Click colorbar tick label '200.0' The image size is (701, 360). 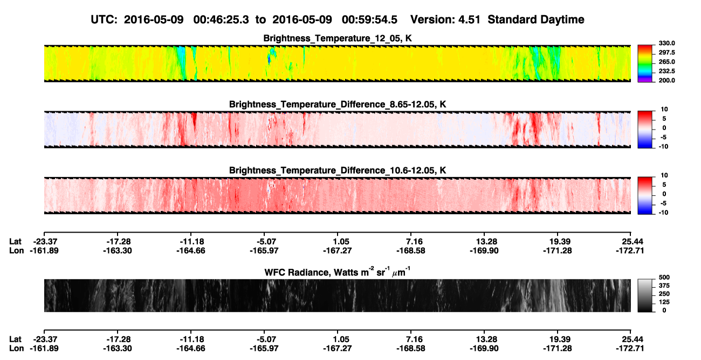point(668,80)
